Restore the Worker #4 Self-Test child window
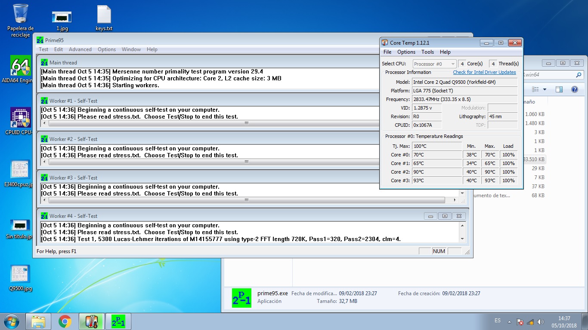 coord(445,216)
